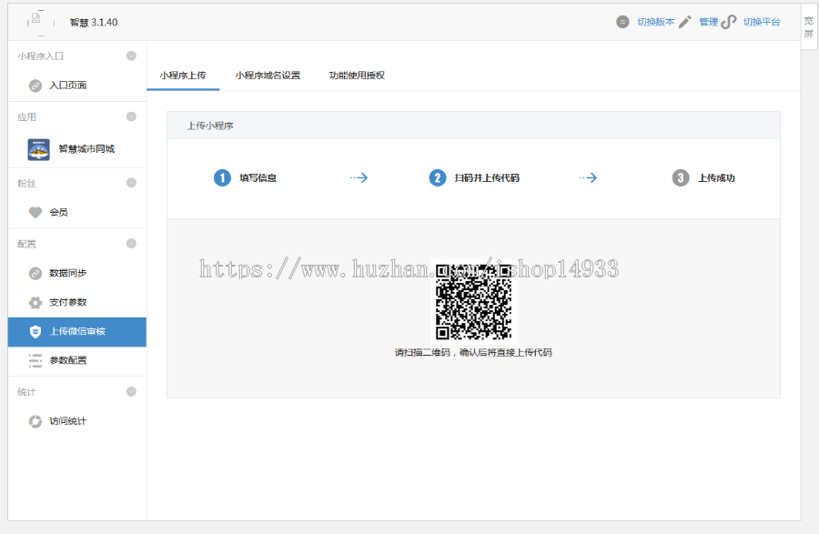Open 参数配置 in the sidebar

pyautogui.click(x=77, y=360)
